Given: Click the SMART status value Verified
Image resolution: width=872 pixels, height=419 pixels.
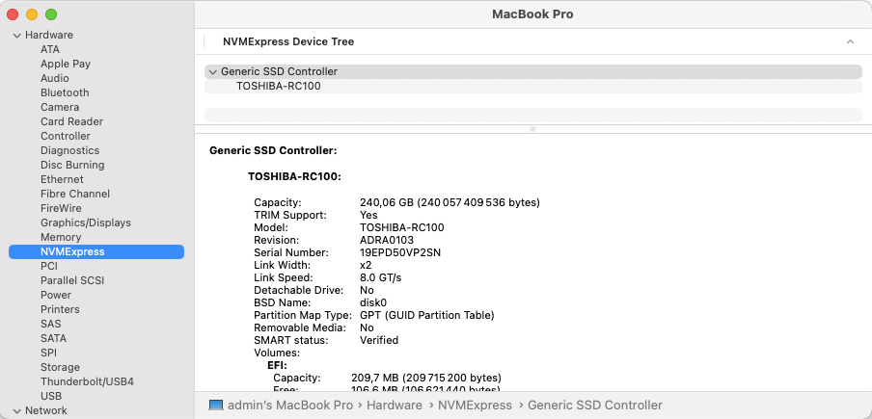Looking at the screenshot, I should pyautogui.click(x=379, y=340).
